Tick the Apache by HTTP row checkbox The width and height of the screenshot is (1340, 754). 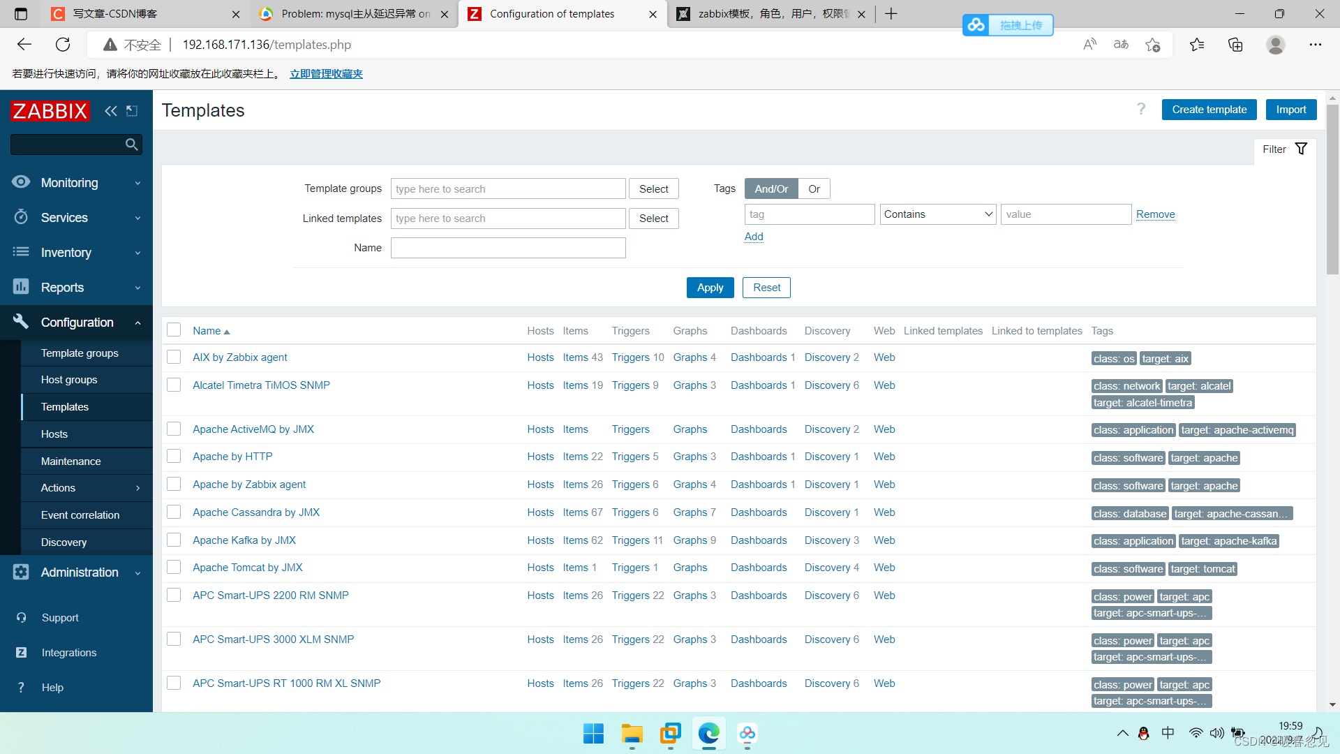pyautogui.click(x=174, y=457)
